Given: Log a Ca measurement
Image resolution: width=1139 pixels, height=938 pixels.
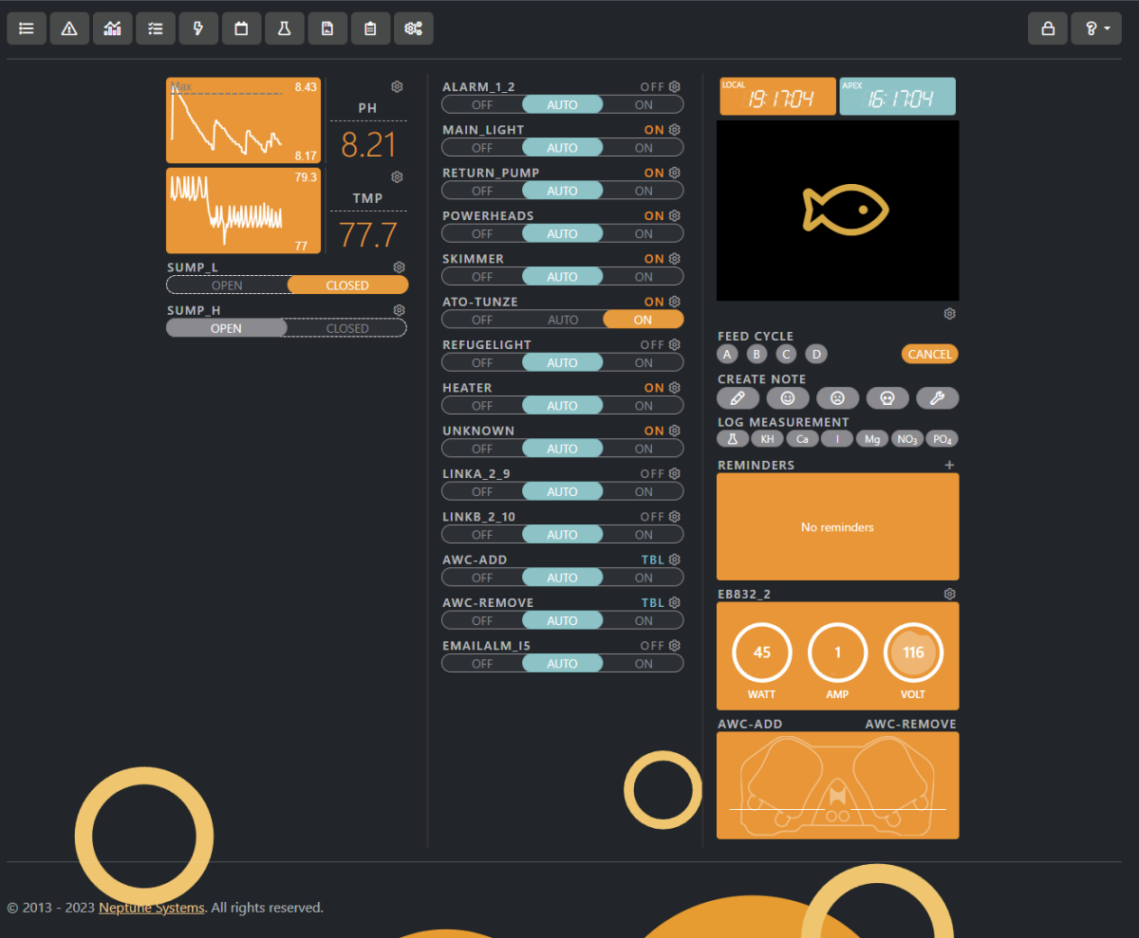Looking at the screenshot, I should [x=802, y=439].
